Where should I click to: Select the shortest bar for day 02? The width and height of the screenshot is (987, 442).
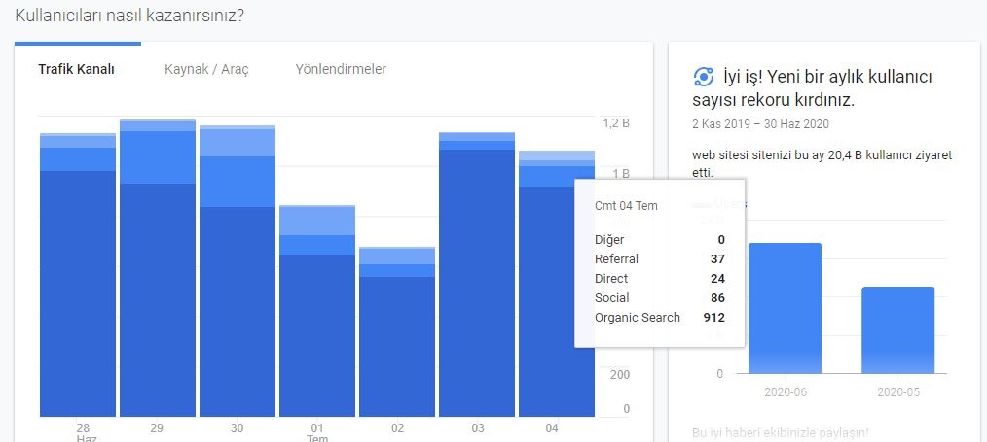coord(397,331)
